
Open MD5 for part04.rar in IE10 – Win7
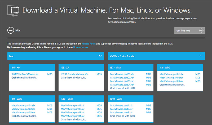point(99,116)
